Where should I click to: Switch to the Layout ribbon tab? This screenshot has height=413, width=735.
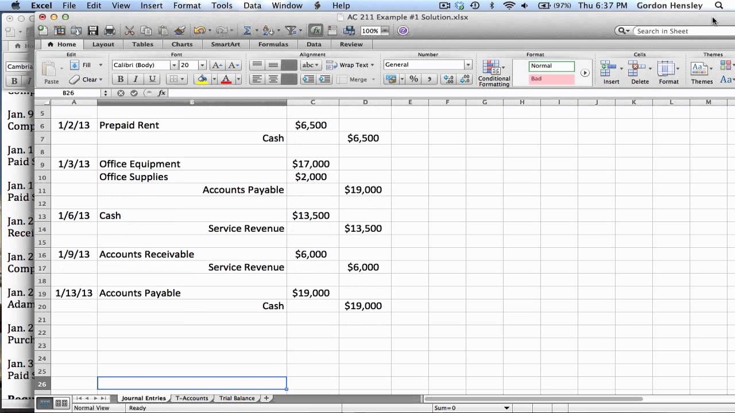coord(103,44)
